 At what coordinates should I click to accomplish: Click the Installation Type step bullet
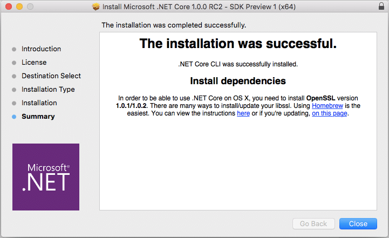[14, 90]
